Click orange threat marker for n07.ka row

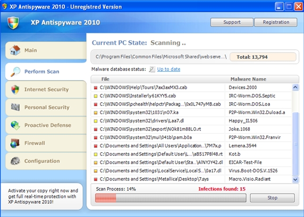(96, 112)
